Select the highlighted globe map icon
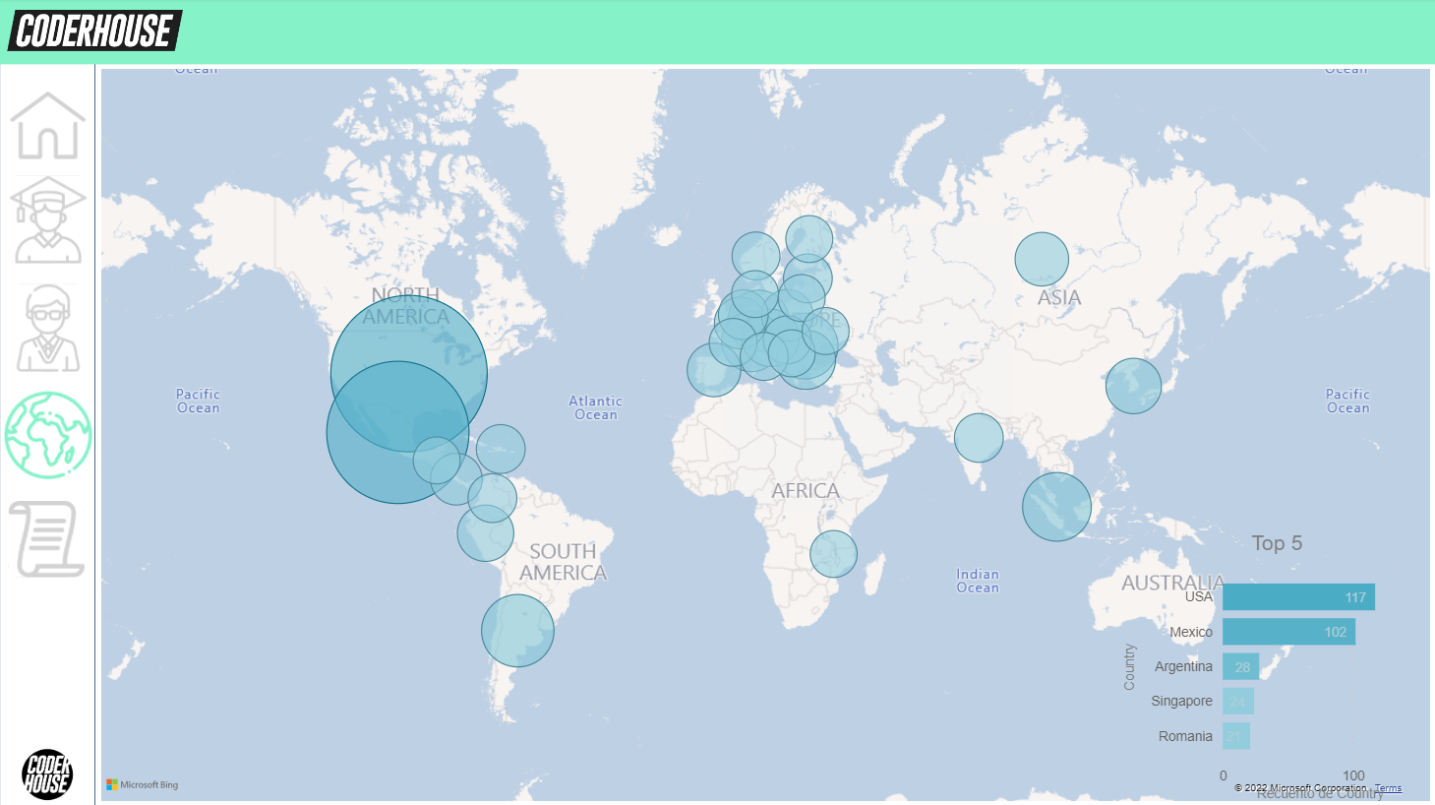Image resolution: width=1435 pixels, height=805 pixels. 48,435
